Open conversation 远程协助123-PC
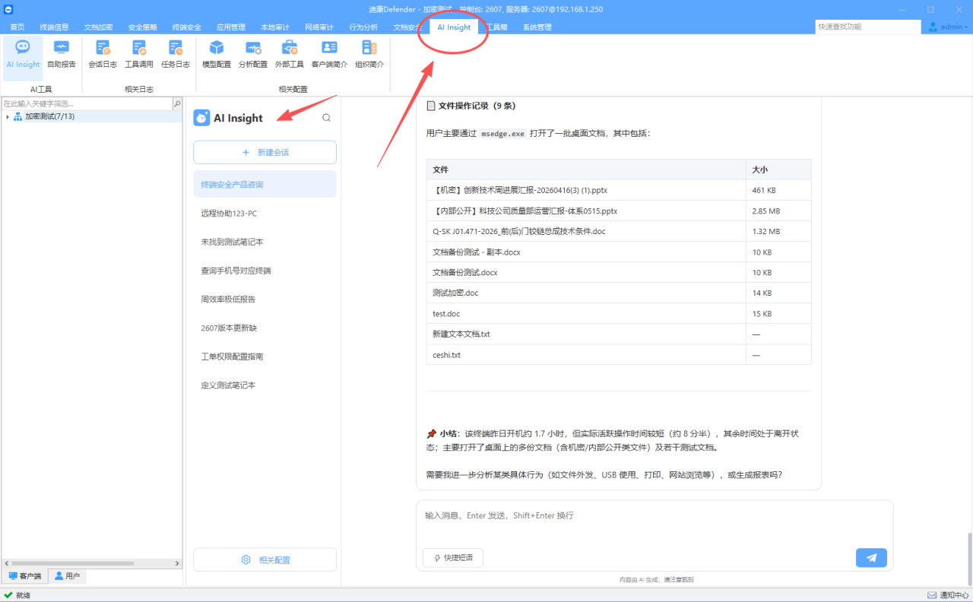Image resolution: width=973 pixels, height=602 pixels. [x=265, y=214]
